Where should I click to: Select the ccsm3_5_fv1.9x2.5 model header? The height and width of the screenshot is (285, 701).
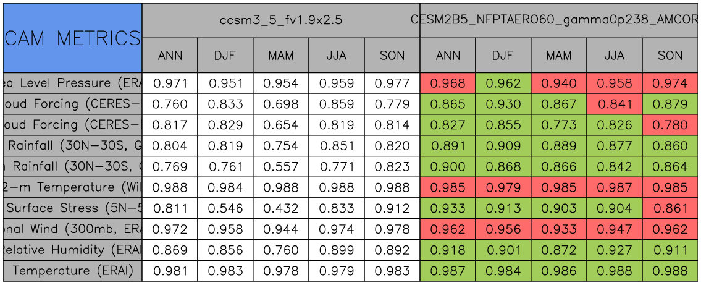pos(281,20)
